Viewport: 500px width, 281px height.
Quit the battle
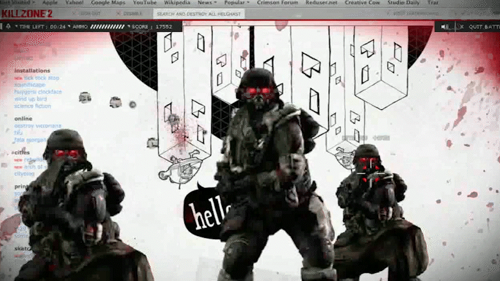point(484,27)
